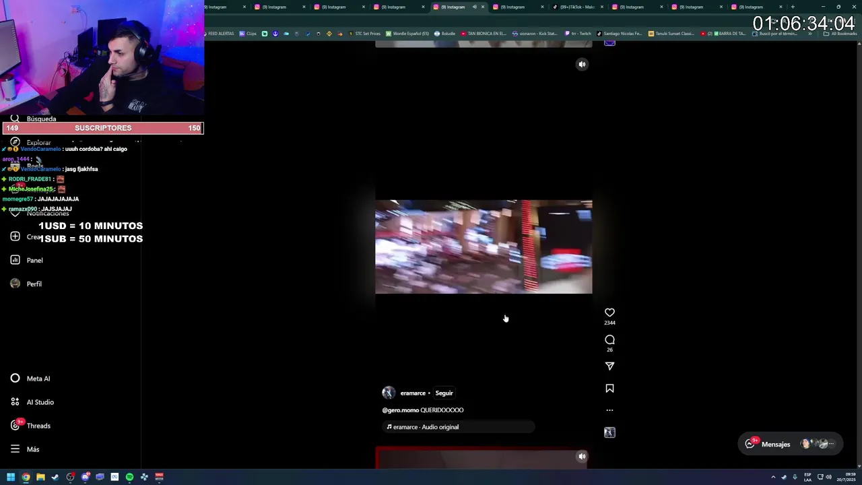Open the sionaron - Kick Stat bookmark

pos(535,34)
